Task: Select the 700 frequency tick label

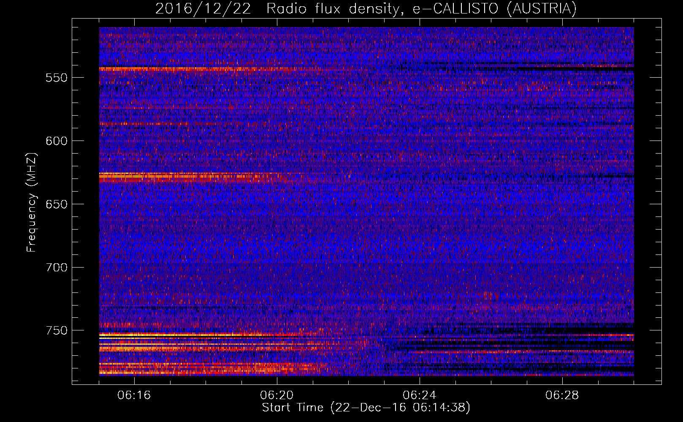Action: click(x=57, y=268)
